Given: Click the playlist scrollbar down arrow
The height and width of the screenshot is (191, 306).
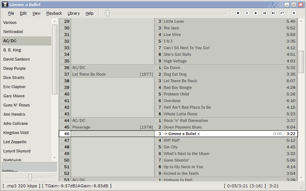Looking at the screenshot, I should (301, 178).
